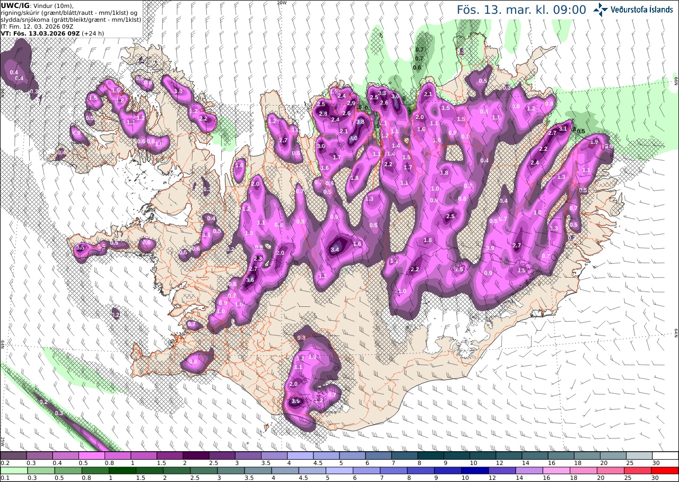Click the 3.1 snowfall value in the northeast
Viewport: 679px width, 482px height.
[563, 128]
